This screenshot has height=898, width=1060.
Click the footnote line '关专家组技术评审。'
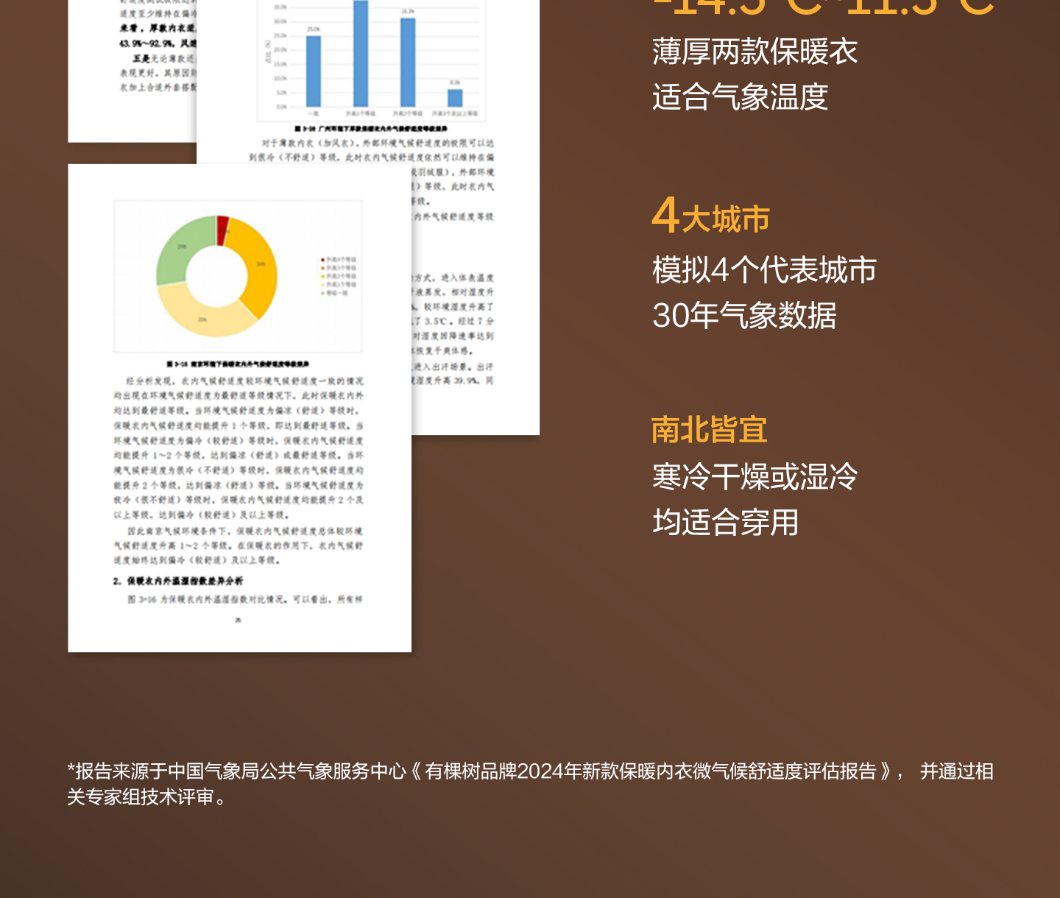[147, 797]
